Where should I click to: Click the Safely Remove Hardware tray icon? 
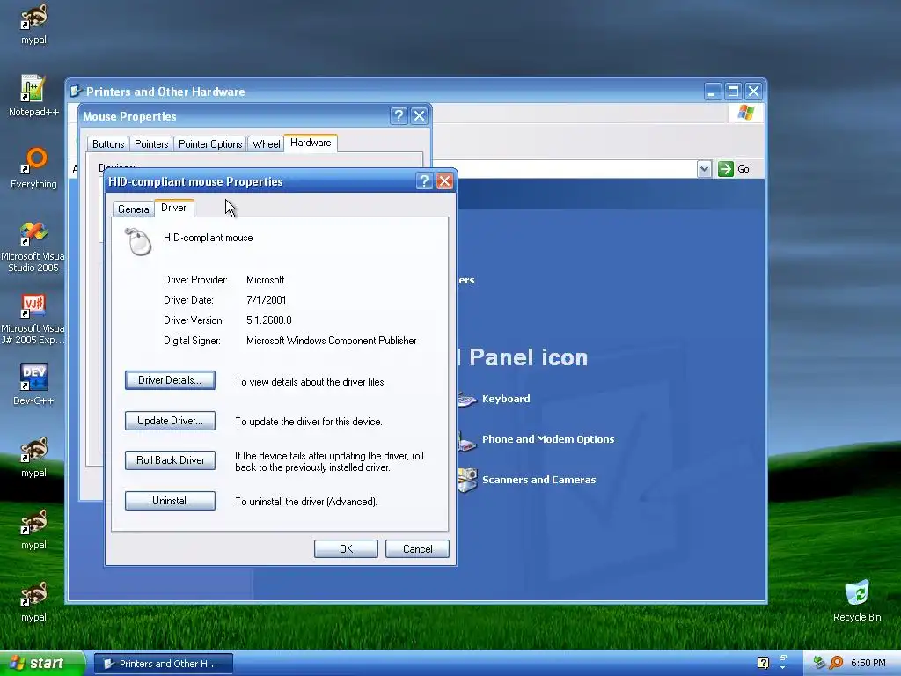point(820,663)
